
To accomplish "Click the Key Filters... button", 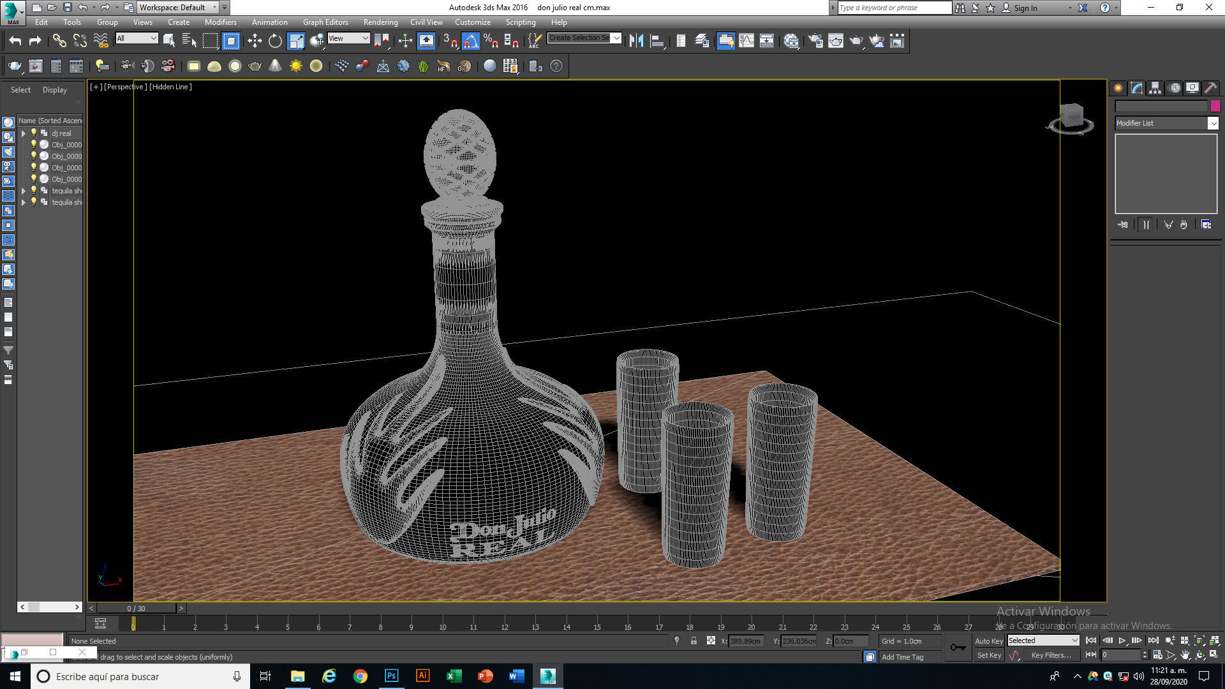I will pyautogui.click(x=1051, y=655).
